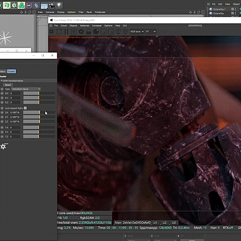Toggle OctaneSky.1 layer checkbox in Object Manager
This screenshot has height=241, width=241.
coord(232,9)
